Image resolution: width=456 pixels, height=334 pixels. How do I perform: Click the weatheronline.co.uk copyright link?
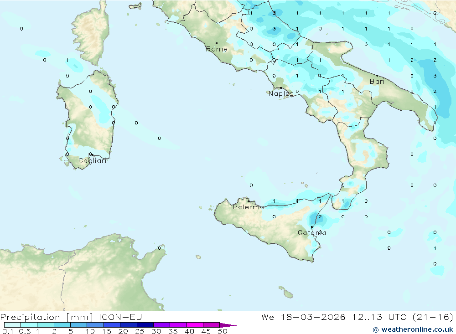(413, 329)
